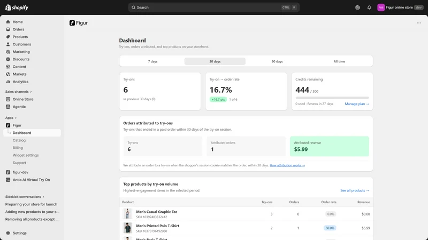This screenshot has width=428, height=240.
Task: Click See all products link
Action: click(x=355, y=190)
